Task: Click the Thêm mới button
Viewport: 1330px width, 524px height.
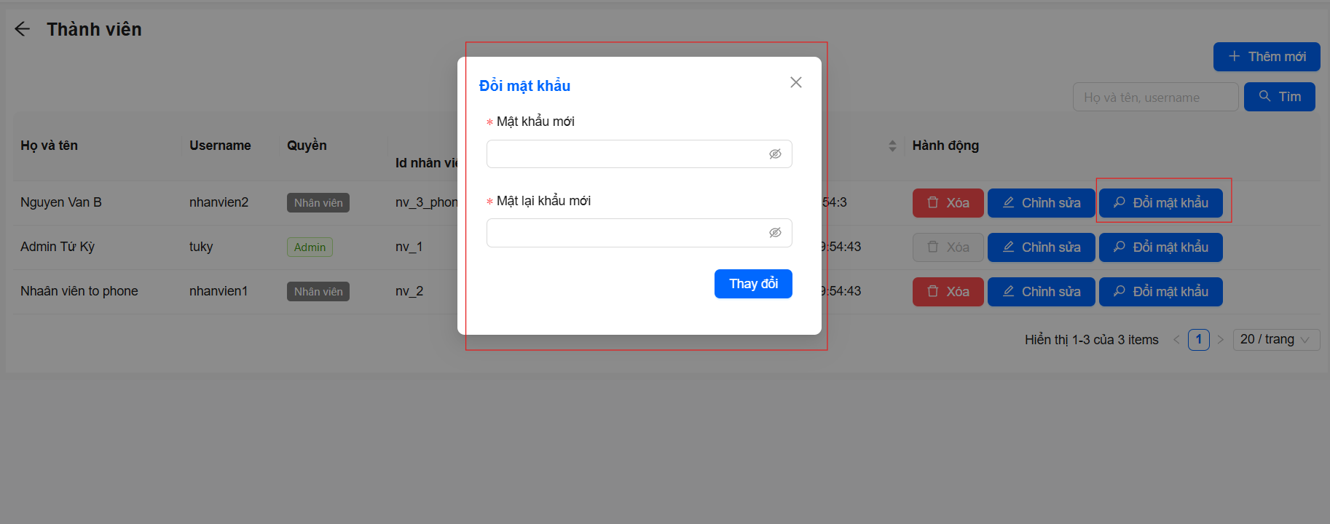Action: point(1266,57)
